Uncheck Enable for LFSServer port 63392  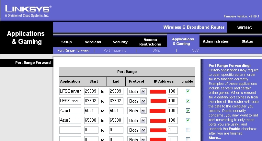pos(188,101)
